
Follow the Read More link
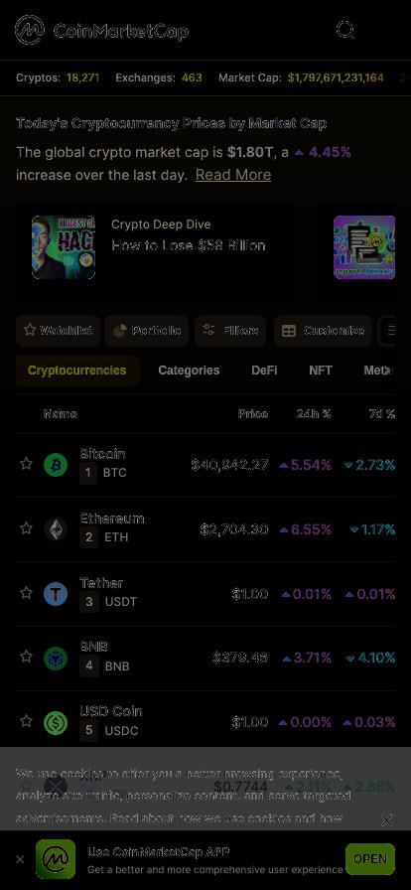coord(233,175)
